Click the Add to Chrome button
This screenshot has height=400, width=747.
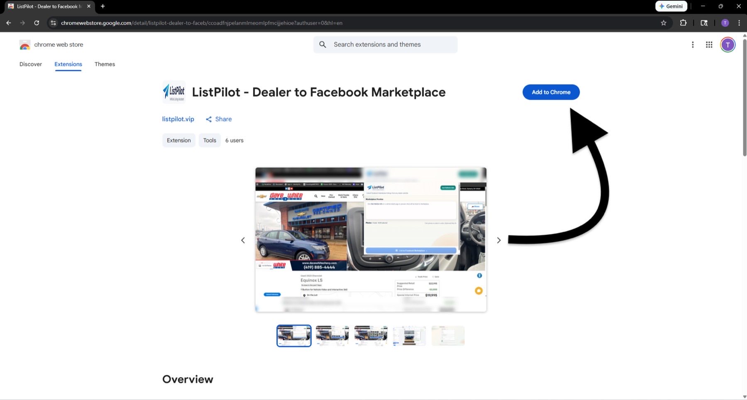click(x=551, y=92)
